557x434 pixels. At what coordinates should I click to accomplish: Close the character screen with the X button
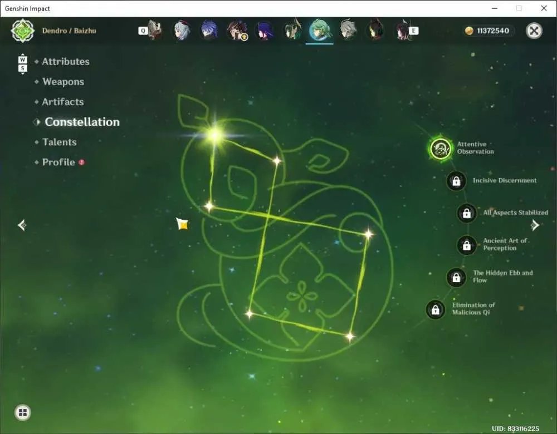tap(534, 31)
